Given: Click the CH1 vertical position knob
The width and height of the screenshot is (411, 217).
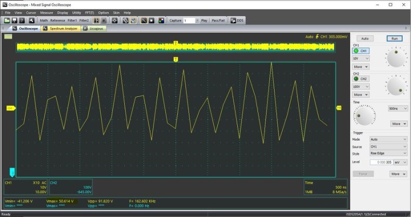Looking at the screenshot, I should click(x=396, y=57).
